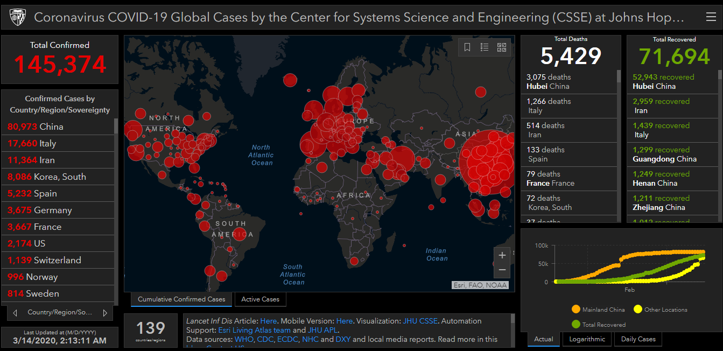Image resolution: width=723 pixels, height=351 pixels.
Task: Select the 80,973 China row
Action: pyautogui.click(x=58, y=127)
